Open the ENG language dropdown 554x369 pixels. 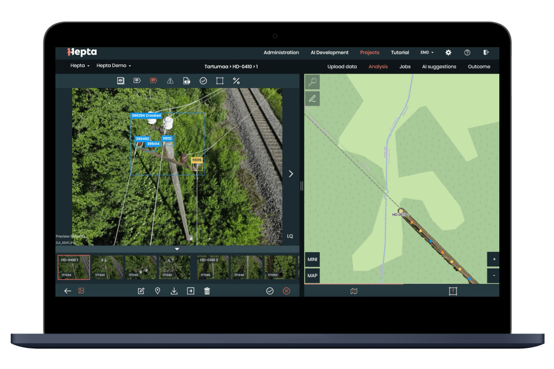pos(426,52)
